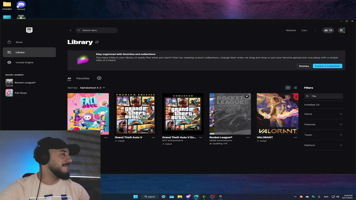Switch to the Favorites tab

[83, 78]
